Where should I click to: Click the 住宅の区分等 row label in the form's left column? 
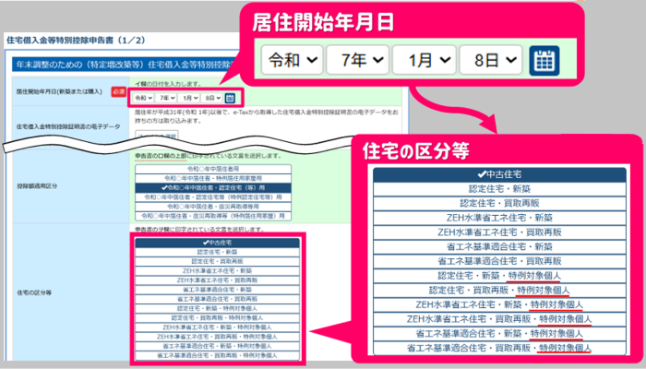click(34, 292)
